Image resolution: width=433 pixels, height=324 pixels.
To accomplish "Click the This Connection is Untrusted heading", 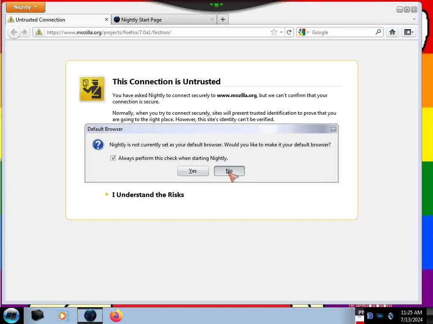I will tap(167, 81).
